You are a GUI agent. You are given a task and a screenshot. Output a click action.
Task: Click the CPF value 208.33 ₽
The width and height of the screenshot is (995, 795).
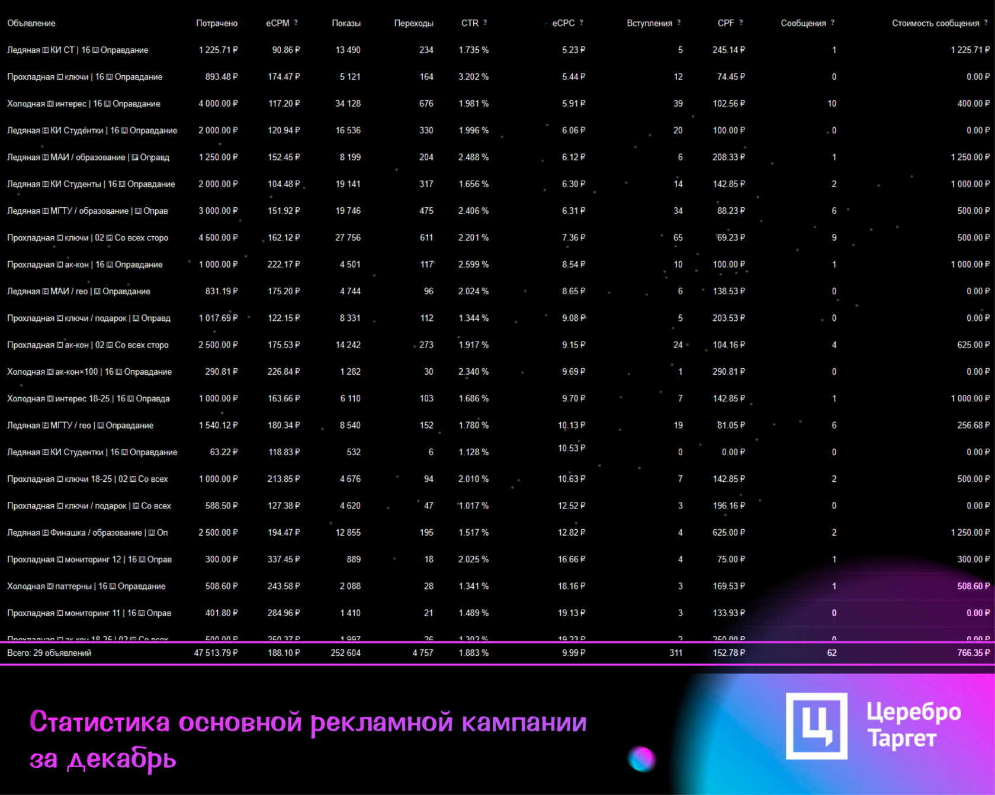coord(728,157)
